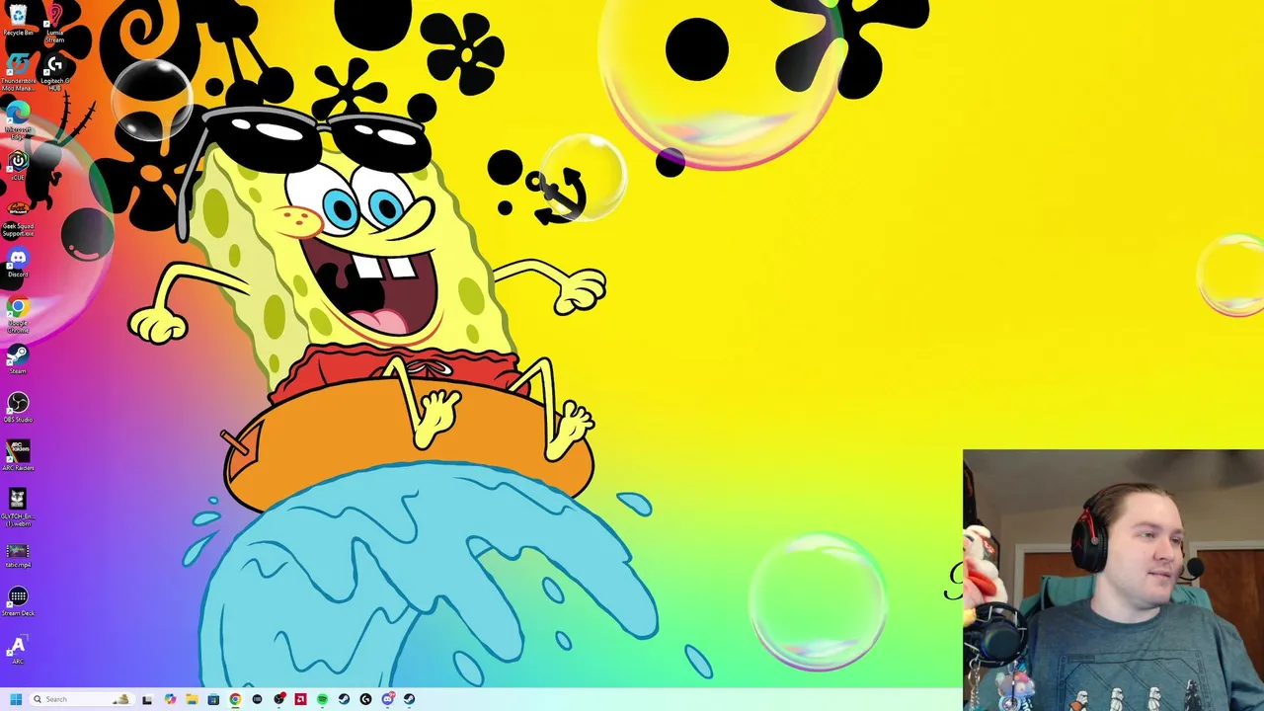Select the Google Chrome desktop shortcut
Image resolution: width=1264 pixels, height=711 pixels.
pos(18,314)
